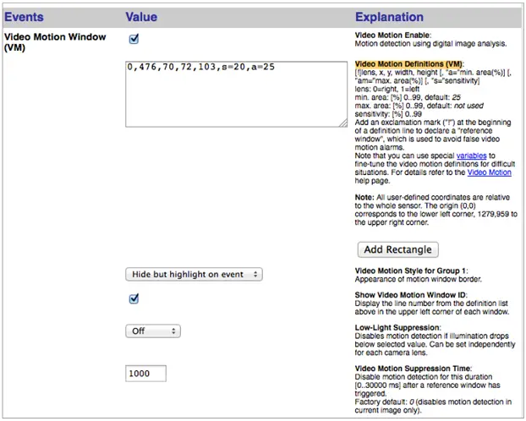Select the "Video Motion Window (VM)" row label
The image size is (526, 421).
[54, 42]
